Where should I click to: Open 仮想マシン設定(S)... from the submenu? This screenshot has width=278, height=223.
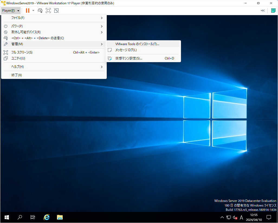pos(143,58)
